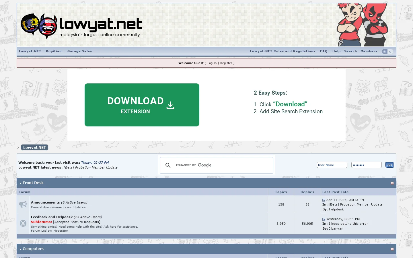Open the Members list
This screenshot has width=413, height=258.
369,51
